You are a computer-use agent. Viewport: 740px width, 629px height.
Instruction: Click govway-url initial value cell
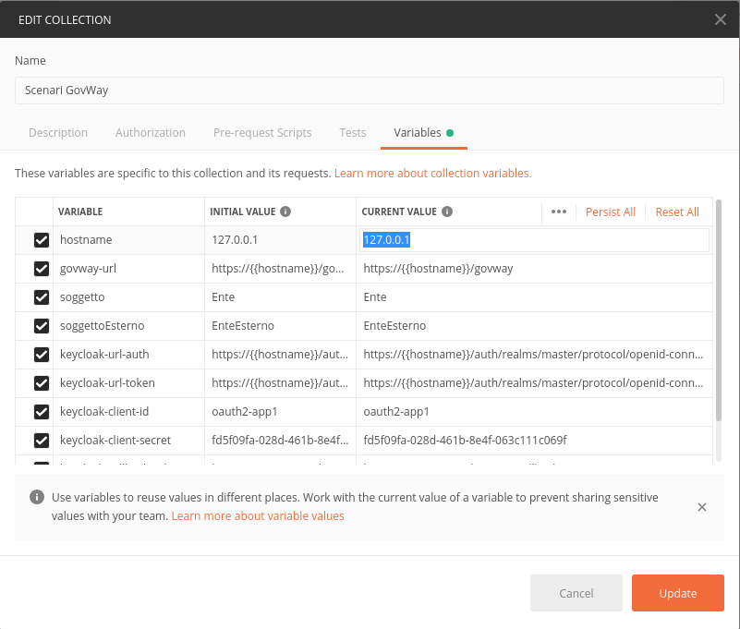280,269
